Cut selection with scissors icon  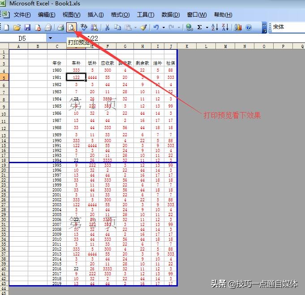(107, 27)
